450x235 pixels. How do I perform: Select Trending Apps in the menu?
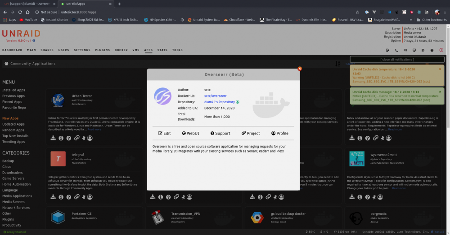click(13, 142)
